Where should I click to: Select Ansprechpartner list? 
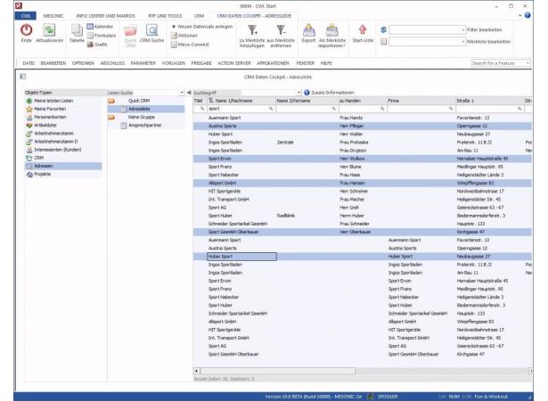(144, 125)
